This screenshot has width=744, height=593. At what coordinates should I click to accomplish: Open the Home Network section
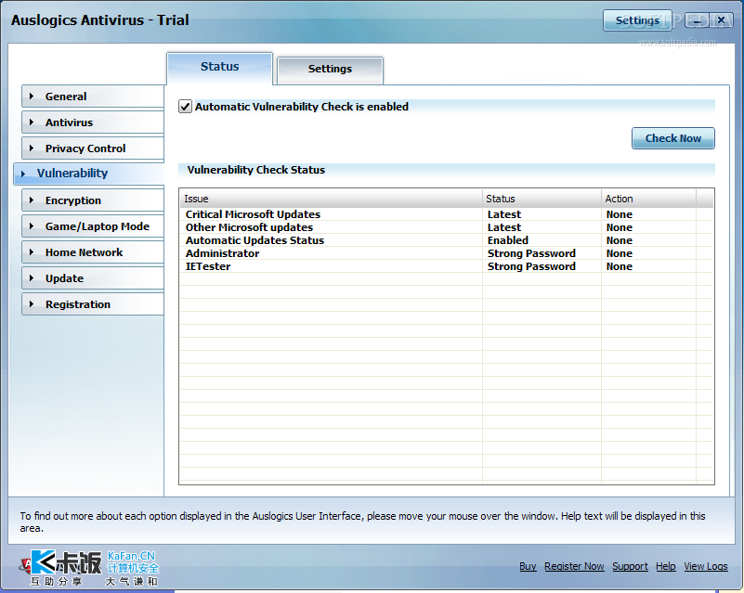pos(93,252)
